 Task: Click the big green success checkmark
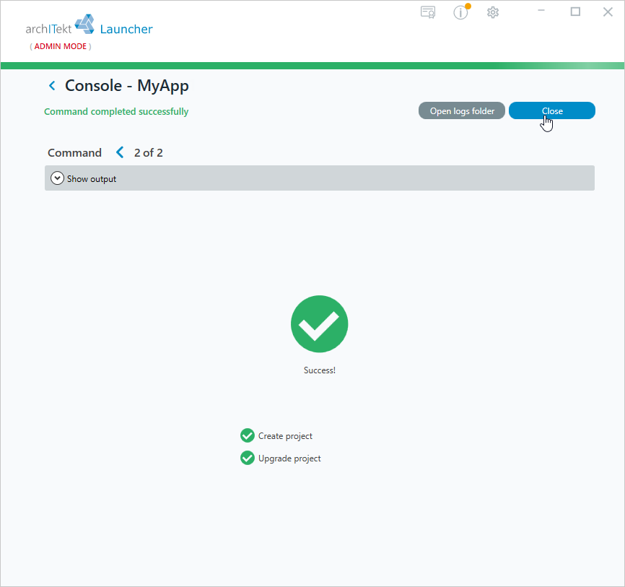pyautogui.click(x=319, y=323)
